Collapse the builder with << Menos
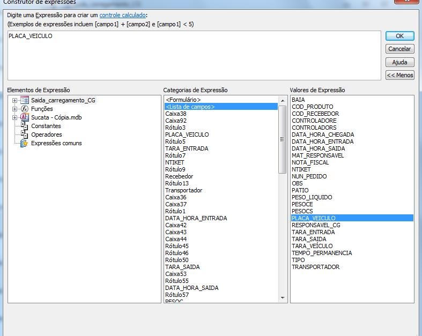The height and width of the screenshot is (336, 422). point(399,75)
